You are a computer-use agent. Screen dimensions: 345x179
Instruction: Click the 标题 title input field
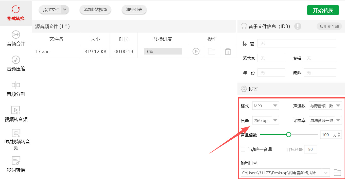(297, 43)
